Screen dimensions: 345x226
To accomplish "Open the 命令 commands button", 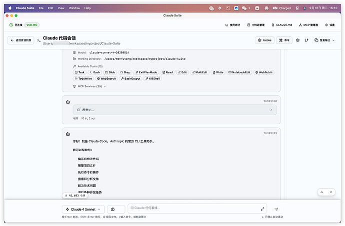I will [x=284, y=40].
